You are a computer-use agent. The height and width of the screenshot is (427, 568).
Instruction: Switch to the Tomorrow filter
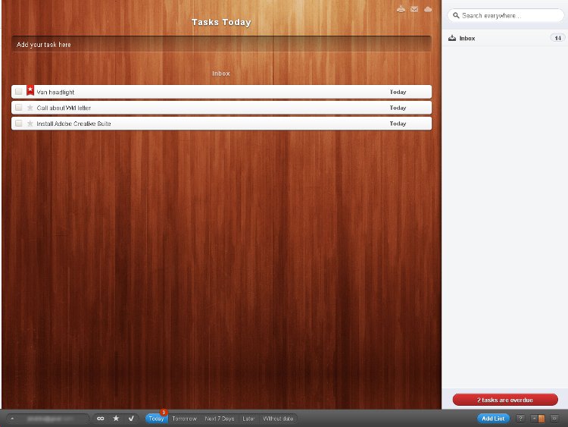[x=184, y=419]
